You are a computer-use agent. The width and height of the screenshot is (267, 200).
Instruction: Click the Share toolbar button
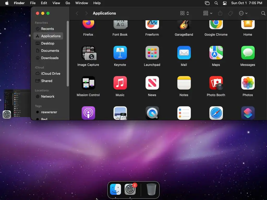click(220, 13)
